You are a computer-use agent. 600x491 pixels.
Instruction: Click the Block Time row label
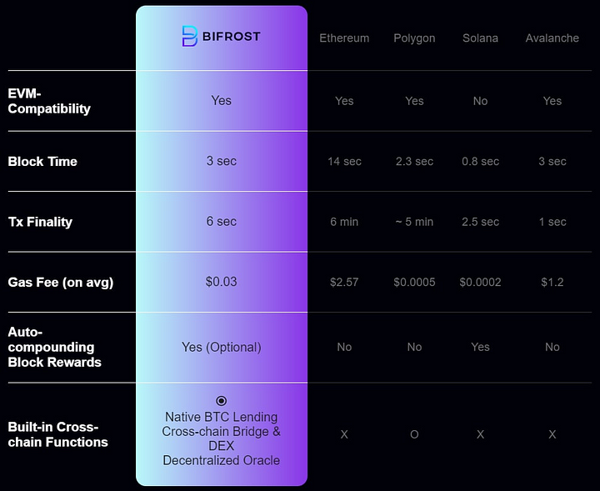(42, 162)
